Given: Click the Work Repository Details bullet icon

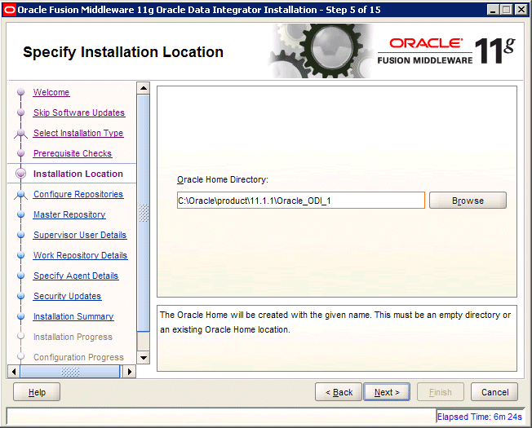Looking at the screenshot, I should pyautogui.click(x=20, y=255).
